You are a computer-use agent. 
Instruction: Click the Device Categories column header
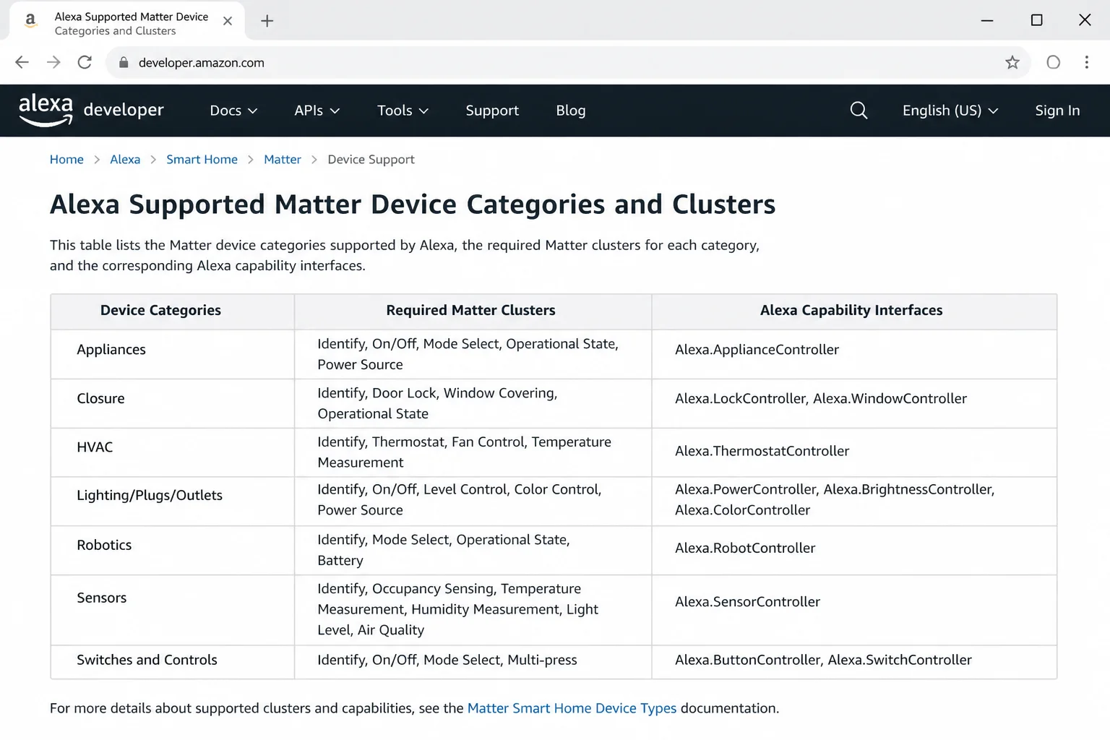click(173, 311)
